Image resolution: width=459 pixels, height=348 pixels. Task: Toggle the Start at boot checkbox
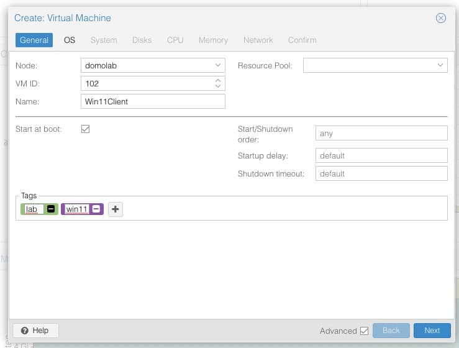[86, 129]
